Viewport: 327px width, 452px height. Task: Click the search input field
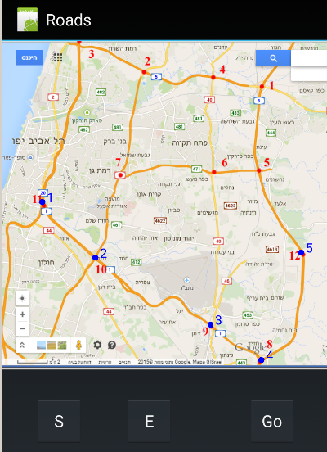point(309,58)
